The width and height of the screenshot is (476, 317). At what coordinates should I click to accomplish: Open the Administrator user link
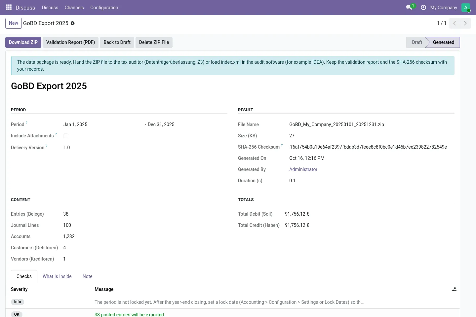pos(303,169)
